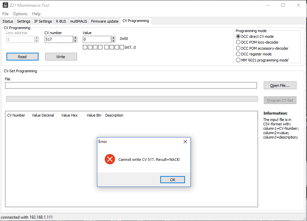The height and width of the screenshot is (221, 307).
Task: Switch to the multiMAUS tab
Action: pos(78,21)
